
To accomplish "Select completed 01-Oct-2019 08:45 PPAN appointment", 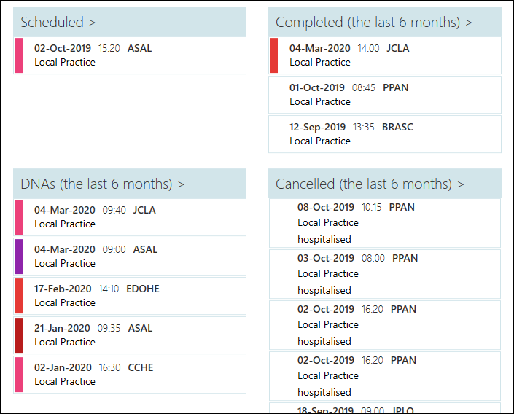I will point(385,95).
